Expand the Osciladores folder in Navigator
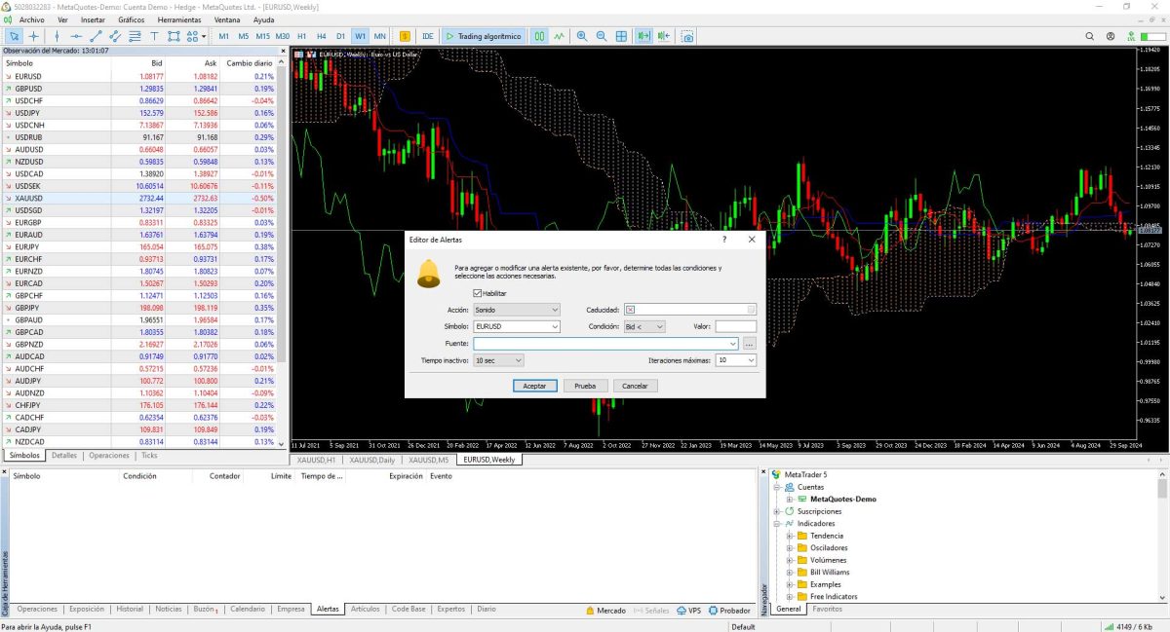Screen dimensions: 1170x632 [x=790, y=547]
